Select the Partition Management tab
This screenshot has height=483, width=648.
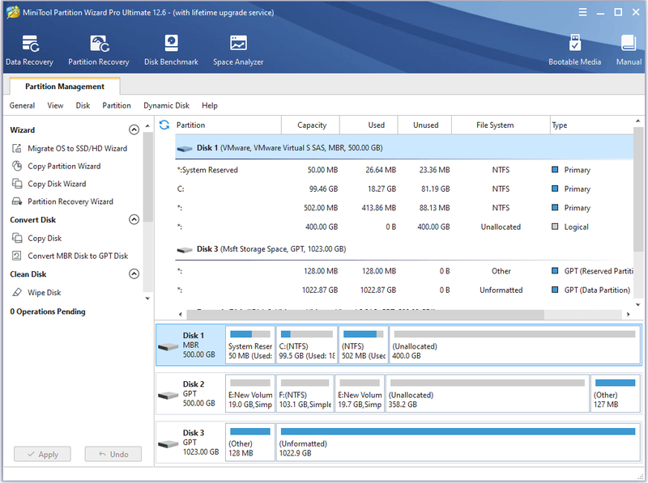[65, 87]
